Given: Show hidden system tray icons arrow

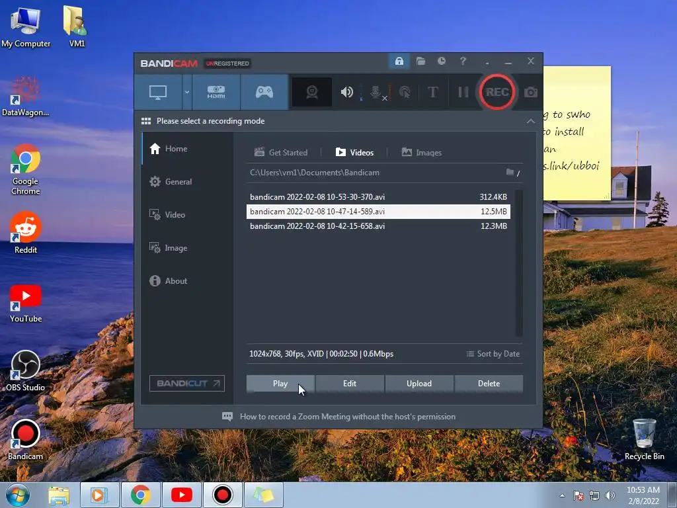Looking at the screenshot, I should click(562, 495).
